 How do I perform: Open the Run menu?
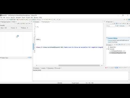pyautogui.click(x=32, y=18)
